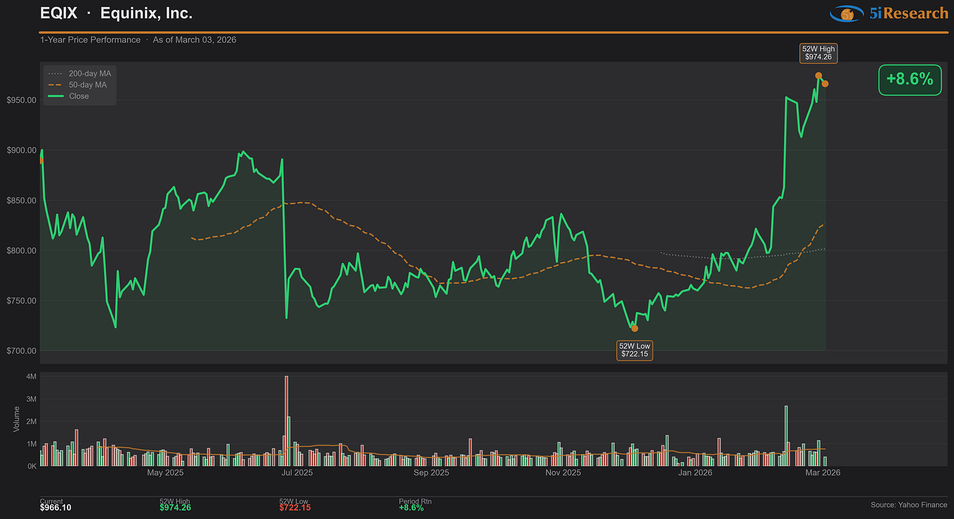
Task: Click the Period Rtn +8.6% value
Action: click(x=411, y=507)
